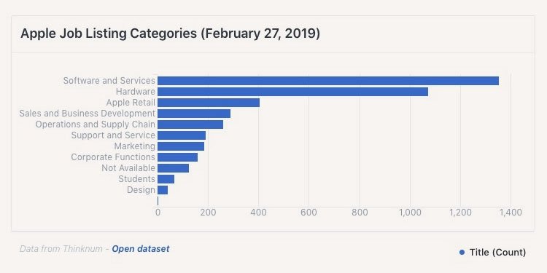Click the Title (Count) legend label
This screenshot has width=547, height=273.
tap(497, 252)
